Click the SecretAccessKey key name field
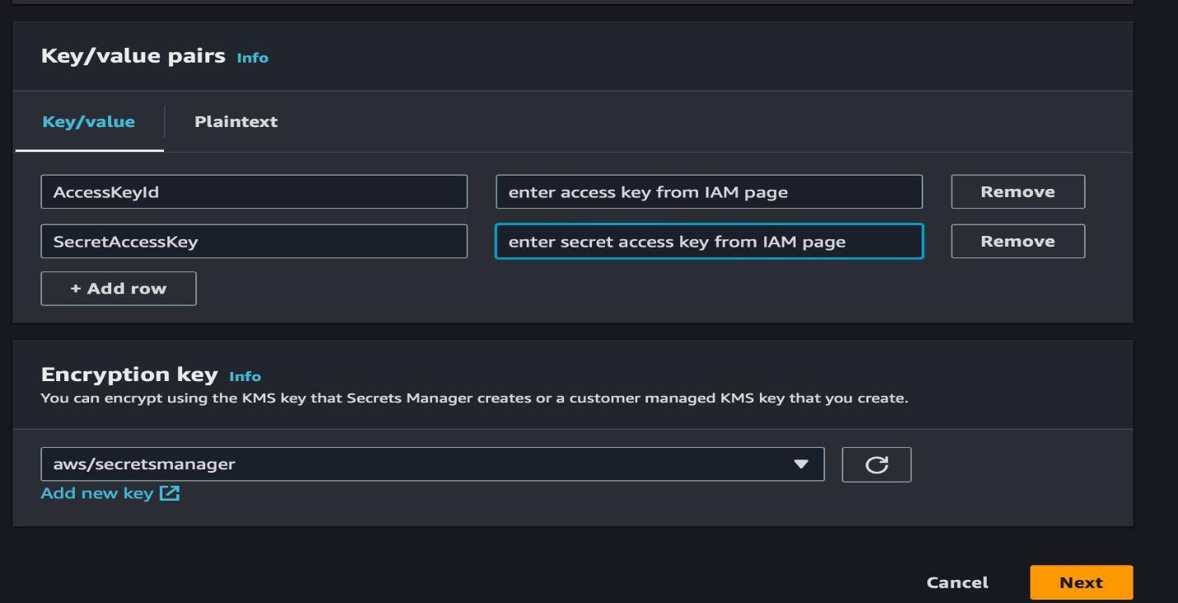The image size is (1178, 603). [x=256, y=241]
